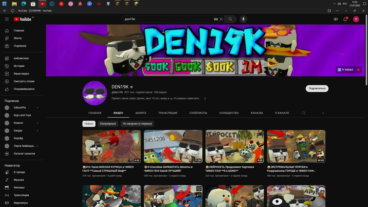The image size is (368, 207).
Task: Switch to the О КАНАЛЕ tab
Action: [282, 113]
